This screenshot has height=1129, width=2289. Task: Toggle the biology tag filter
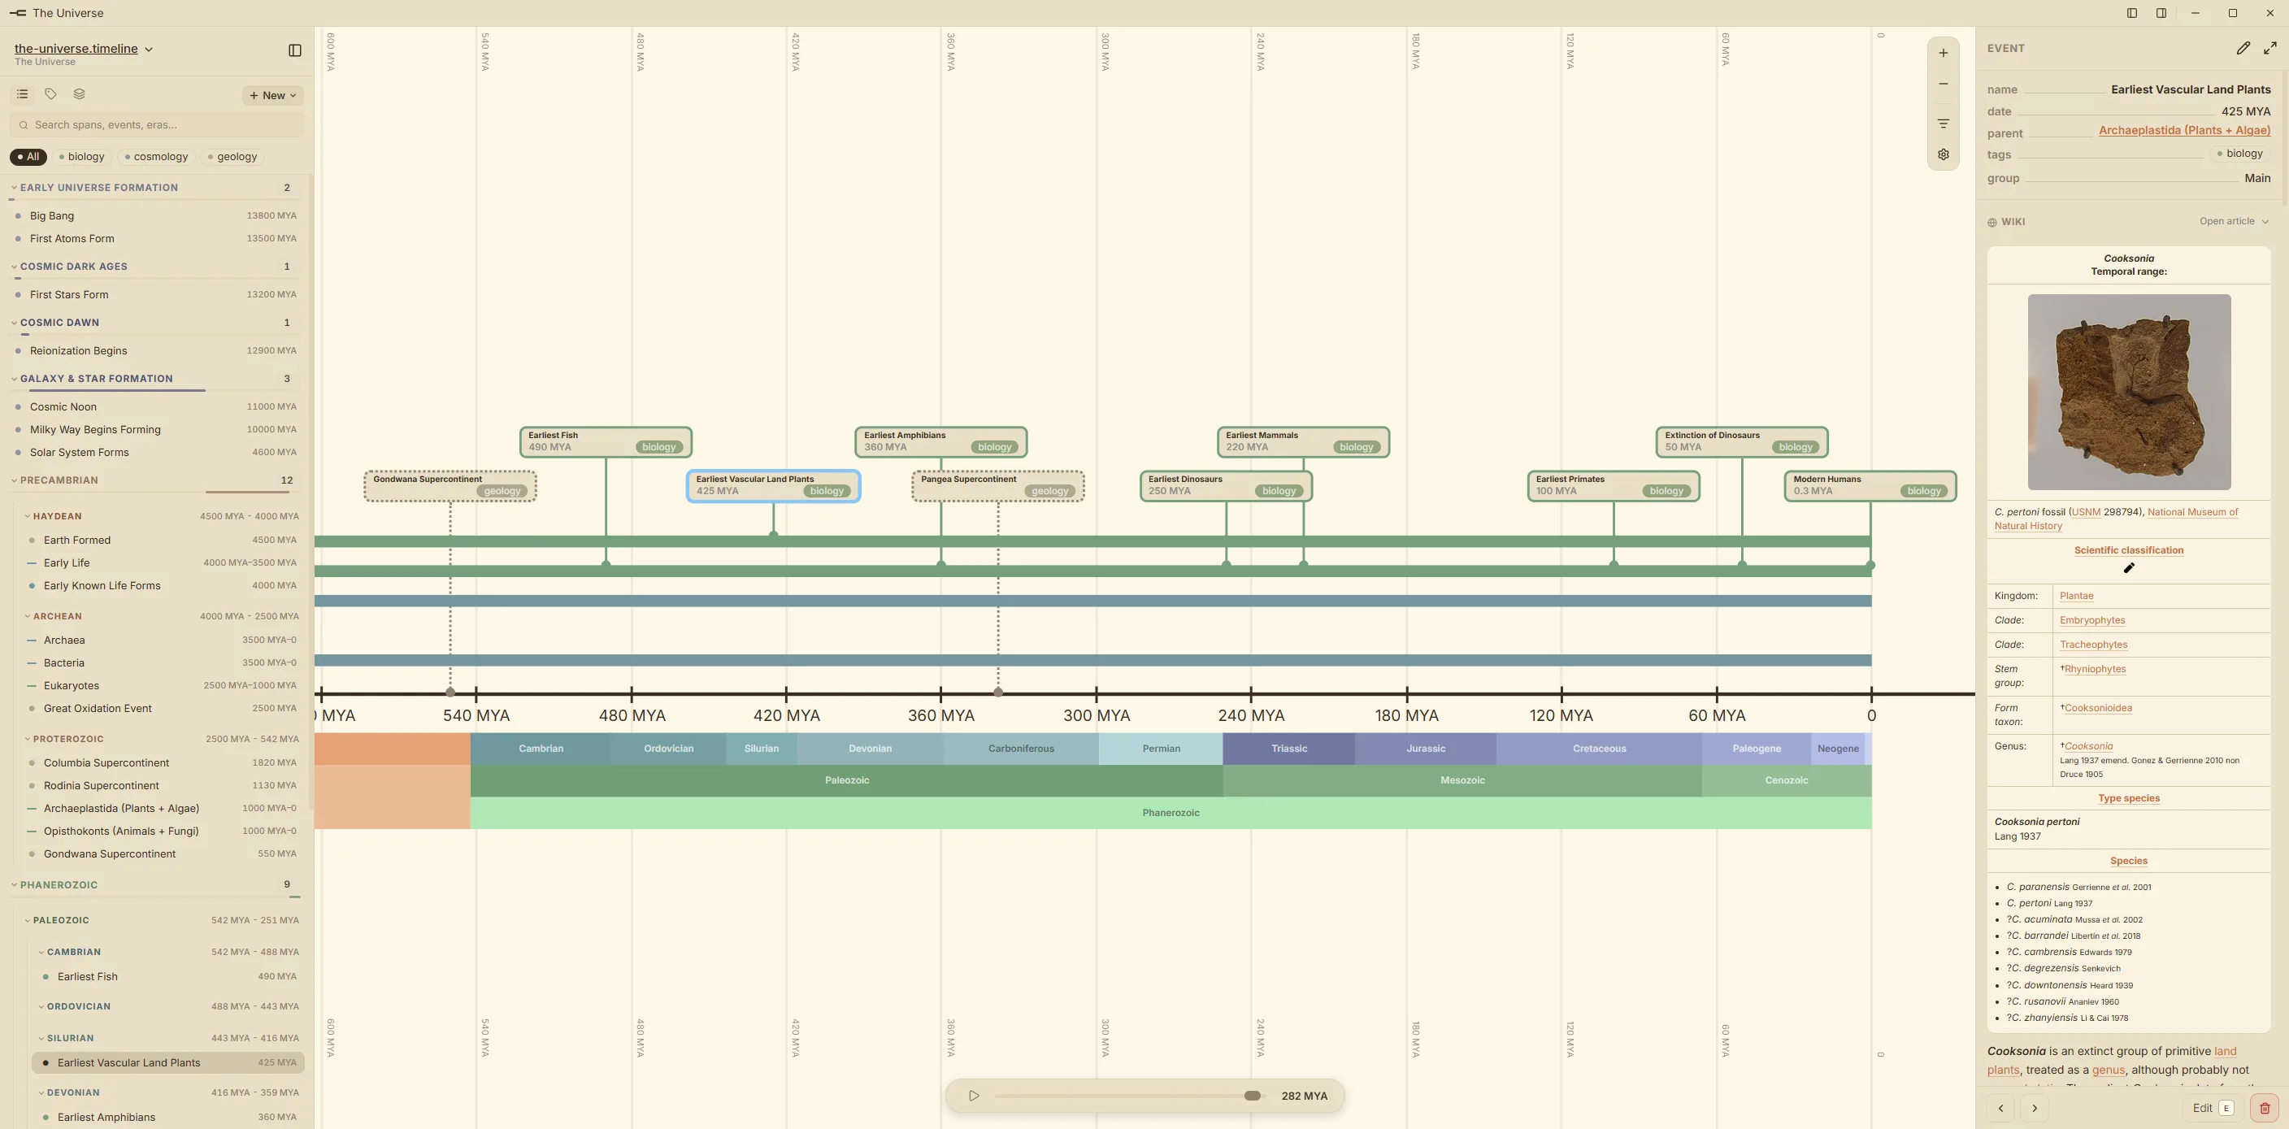click(82, 156)
